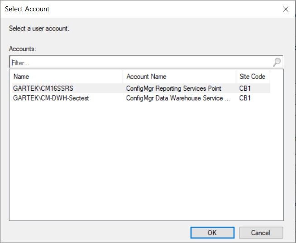Click the magnifier icon in Filter box
This screenshot has height=243, width=296.
pos(277,63)
